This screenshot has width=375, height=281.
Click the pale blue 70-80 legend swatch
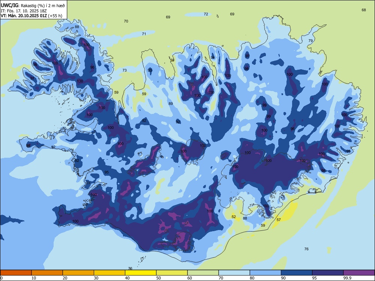(234, 273)
